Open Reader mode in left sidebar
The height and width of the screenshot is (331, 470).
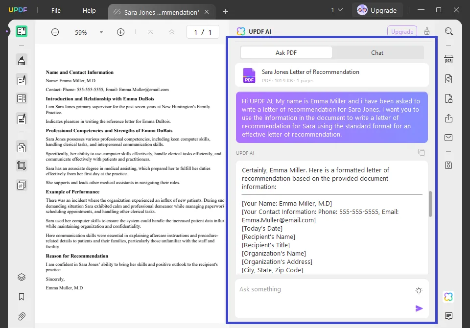tap(22, 31)
